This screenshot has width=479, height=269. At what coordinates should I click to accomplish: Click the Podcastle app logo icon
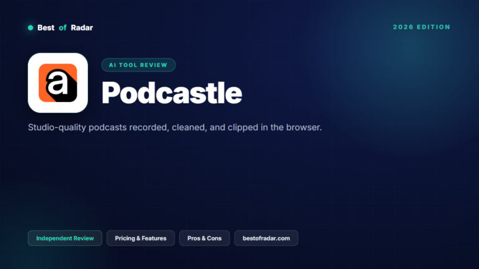58,83
